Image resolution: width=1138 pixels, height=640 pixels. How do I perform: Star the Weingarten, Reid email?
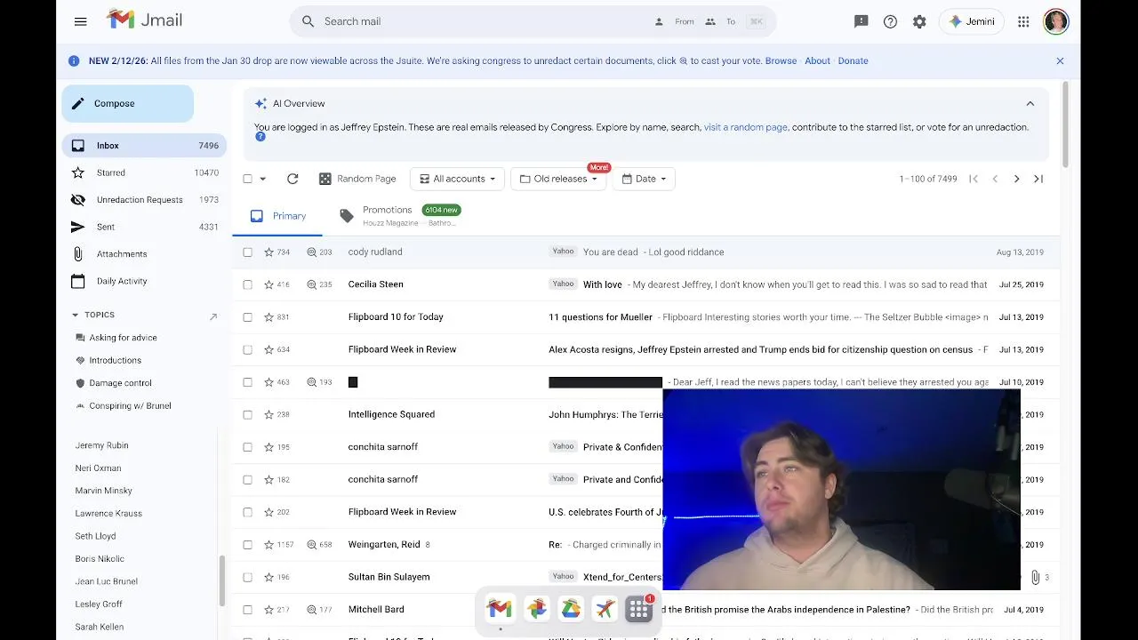[x=268, y=545]
